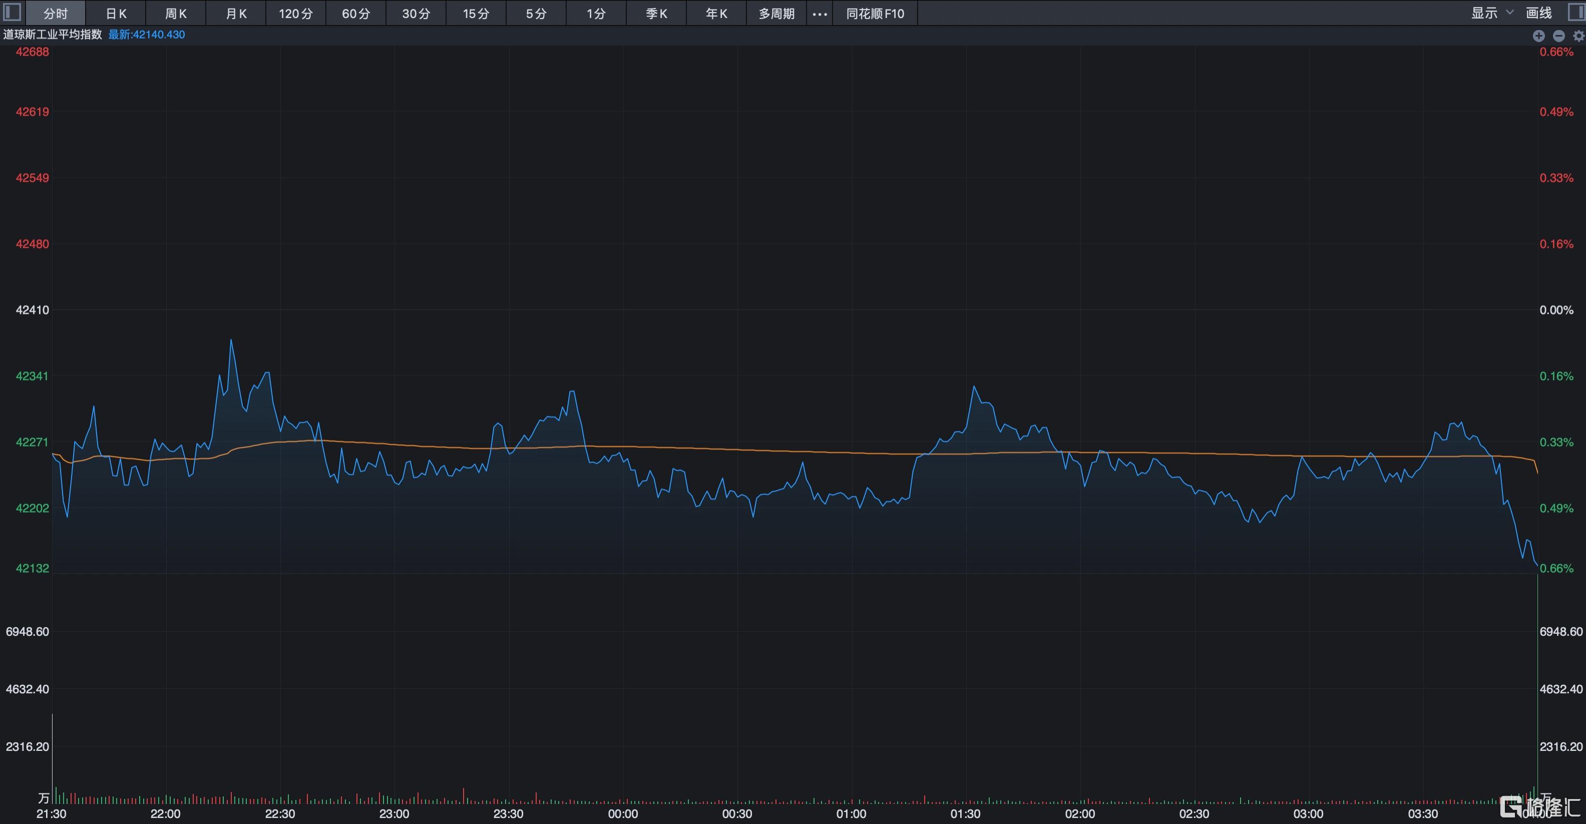This screenshot has height=824, width=1586.
Task: Click the red 0.33% axis label
Action: point(1556,177)
